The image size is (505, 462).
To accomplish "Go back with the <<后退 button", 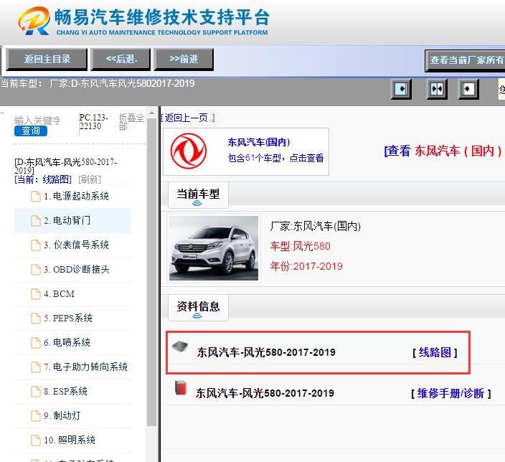I will [x=121, y=60].
